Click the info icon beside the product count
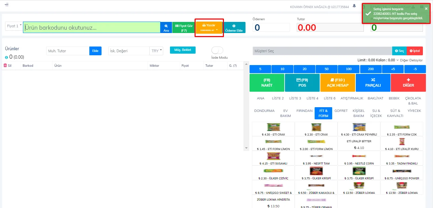Image resolution: width=433 pixels, height=208 pixels. click(6, 57)
